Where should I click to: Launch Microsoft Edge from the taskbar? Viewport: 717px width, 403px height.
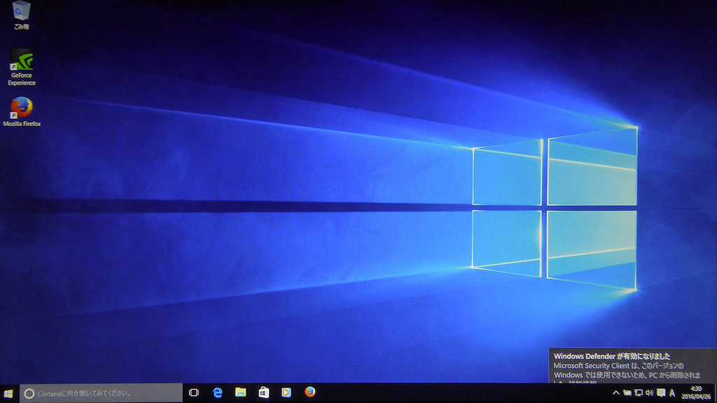point(216,393)
